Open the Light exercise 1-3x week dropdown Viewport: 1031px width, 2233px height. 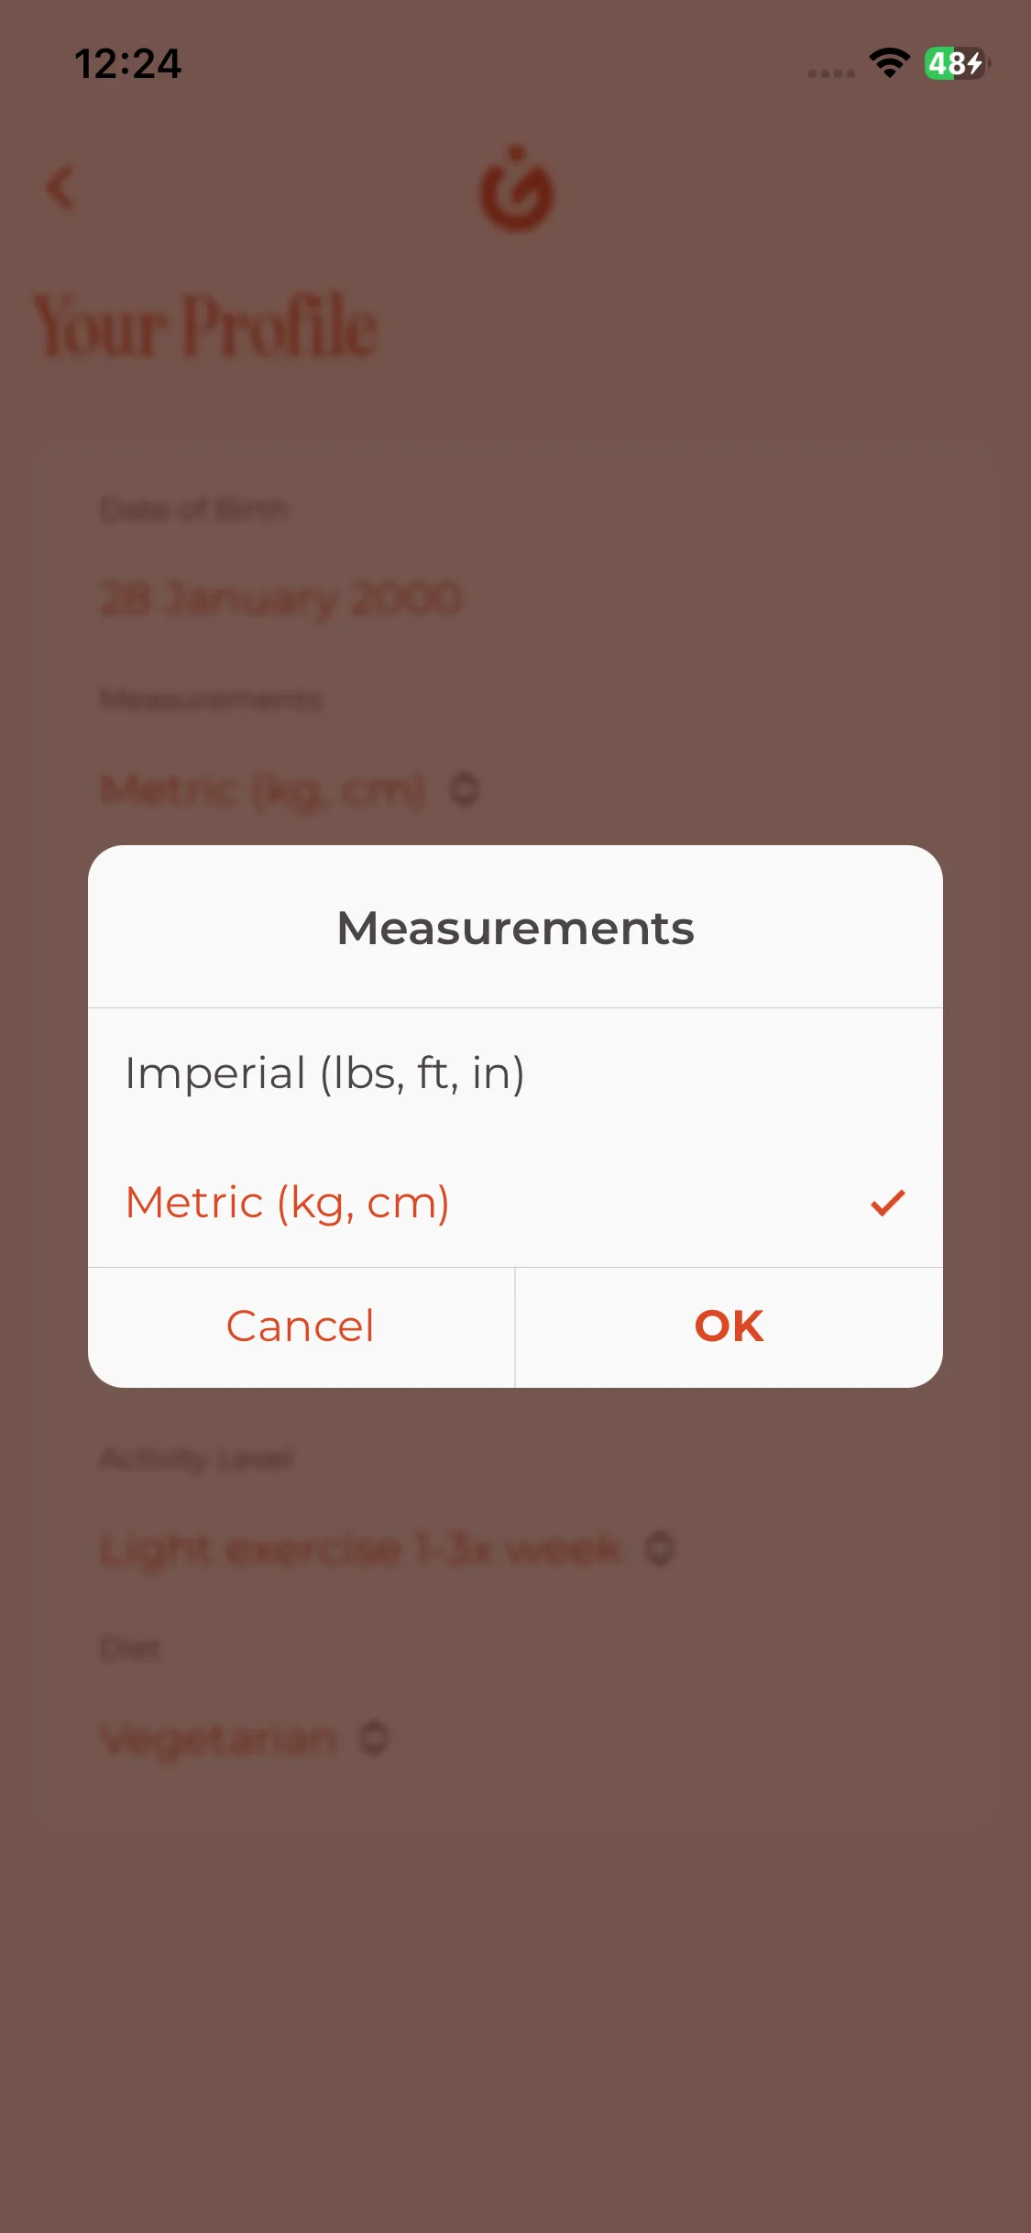click(361, 1549)
